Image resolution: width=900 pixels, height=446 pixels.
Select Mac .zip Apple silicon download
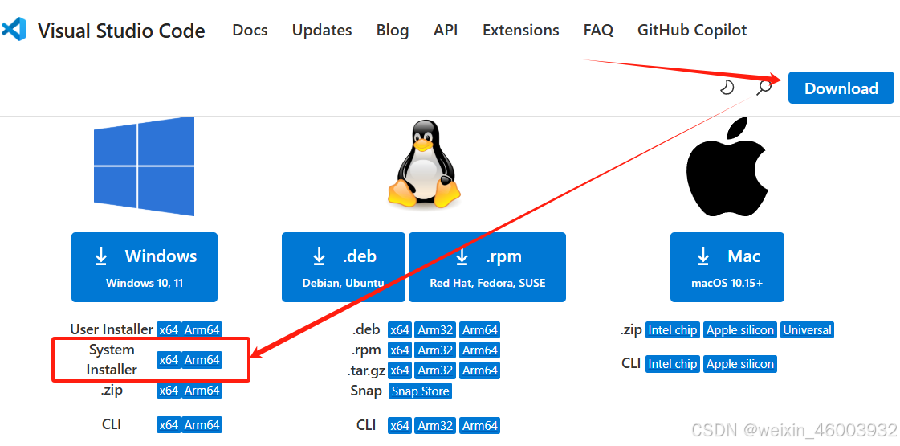point(740,330)
